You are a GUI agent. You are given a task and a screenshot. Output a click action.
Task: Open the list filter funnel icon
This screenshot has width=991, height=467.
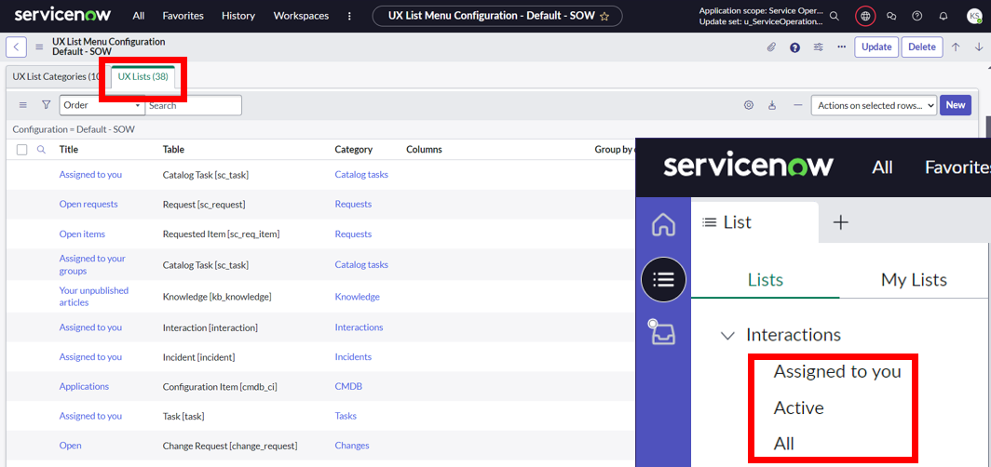coord(47,105)
